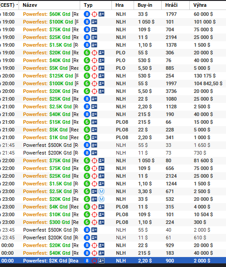Toggle sort arrow on CEST time column
Image resolution: width=226 pixels, height=267 pixels.
pyautogui.click(x=17, y=5)
